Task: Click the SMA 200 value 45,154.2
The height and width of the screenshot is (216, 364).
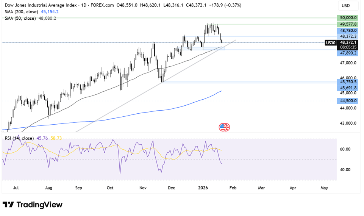Action: [x=50, y=12]
